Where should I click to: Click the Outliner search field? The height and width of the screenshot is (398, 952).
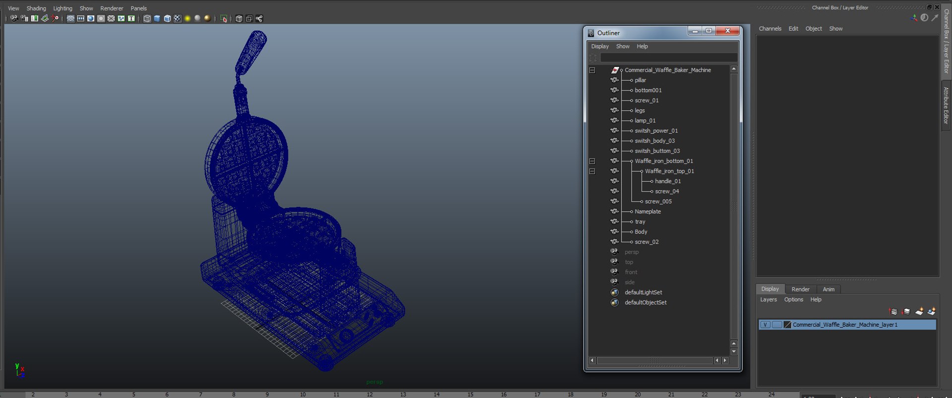coord(668,58)
